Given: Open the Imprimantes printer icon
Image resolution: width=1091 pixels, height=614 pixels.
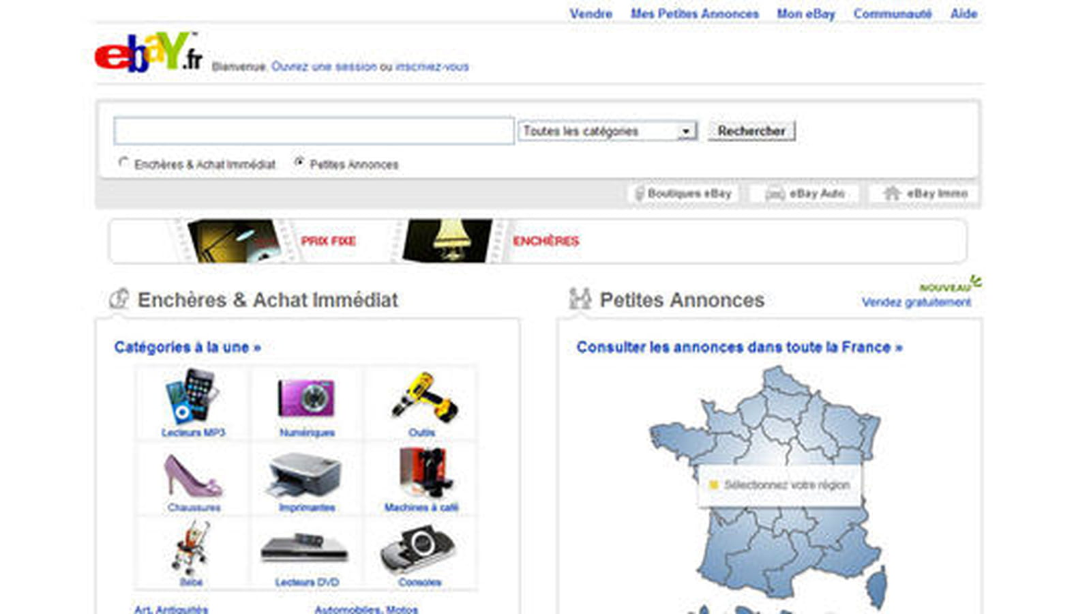Looking at the screenshot, I should click(x=305, y=475).
